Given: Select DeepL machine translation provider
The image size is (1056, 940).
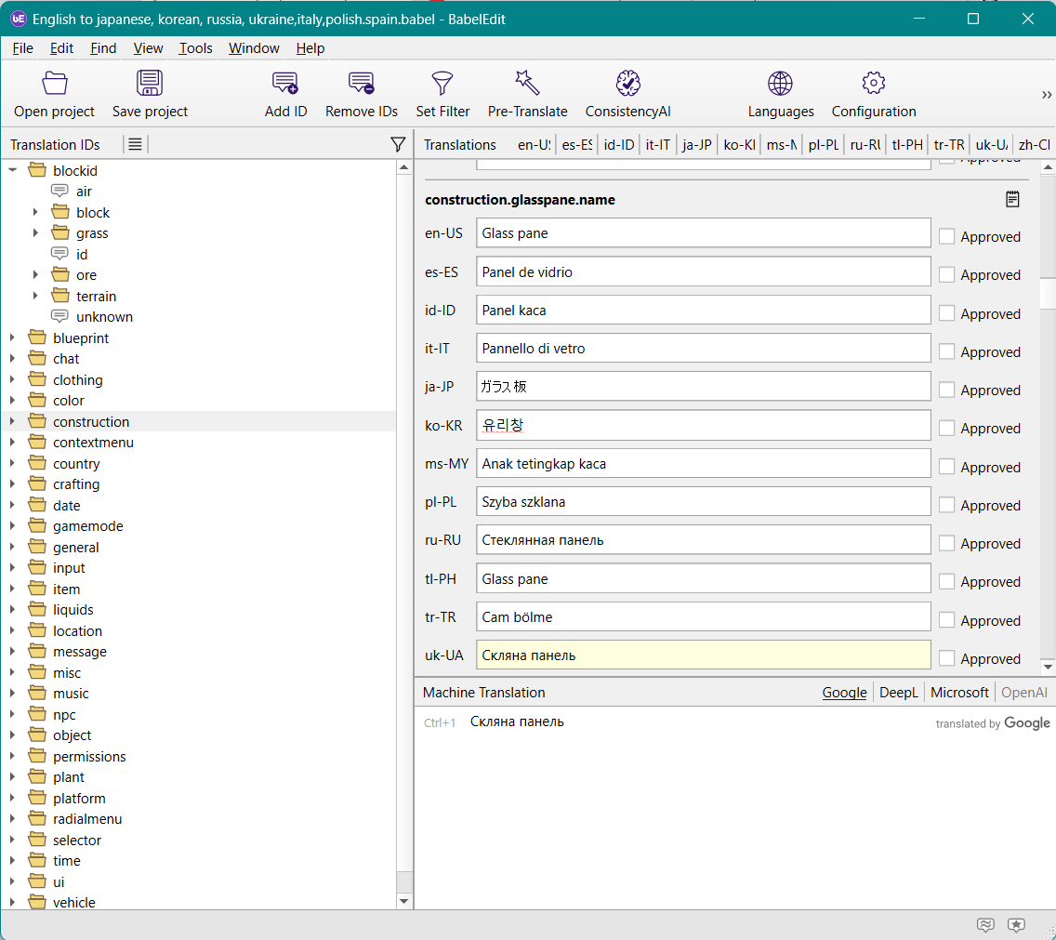Looking at the screenshot, I should pyautogui.click(x=898, y=693).
